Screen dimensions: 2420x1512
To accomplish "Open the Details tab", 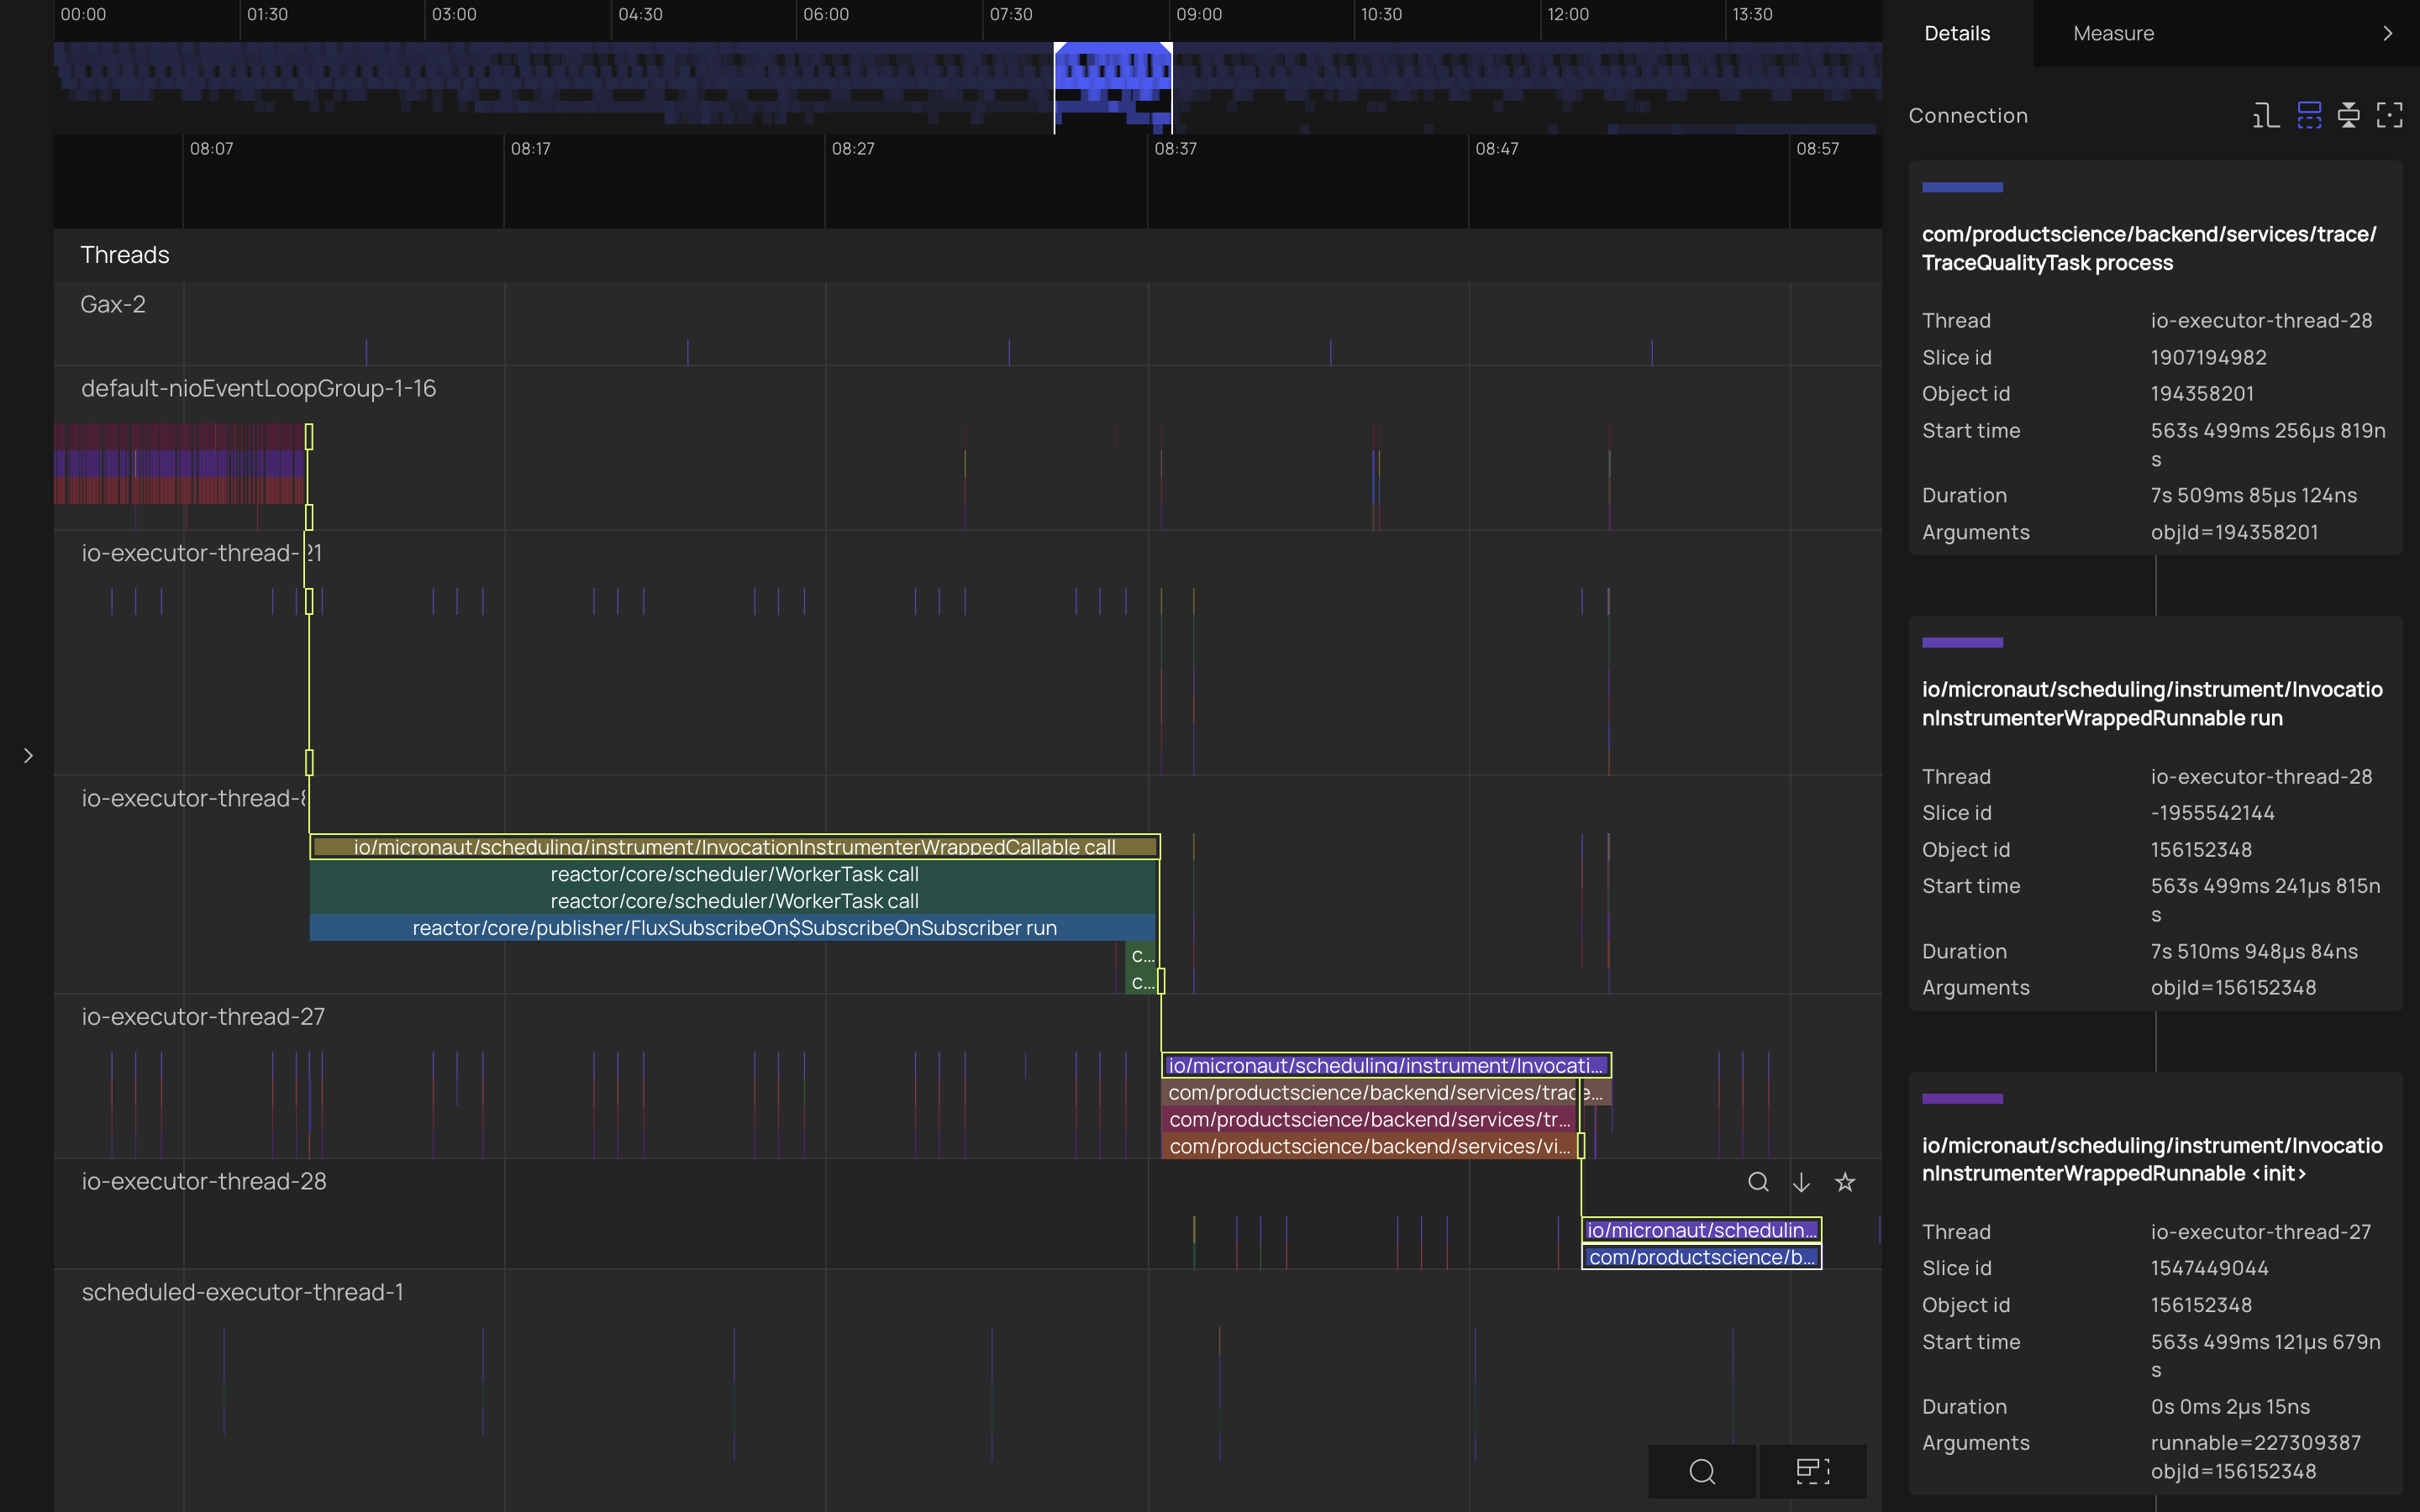I will click(x=1956, y=33).
